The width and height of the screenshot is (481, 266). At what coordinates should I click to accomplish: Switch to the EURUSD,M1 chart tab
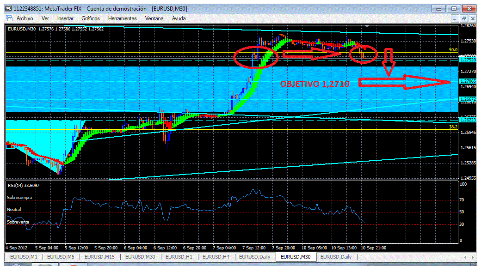[23, 257]
